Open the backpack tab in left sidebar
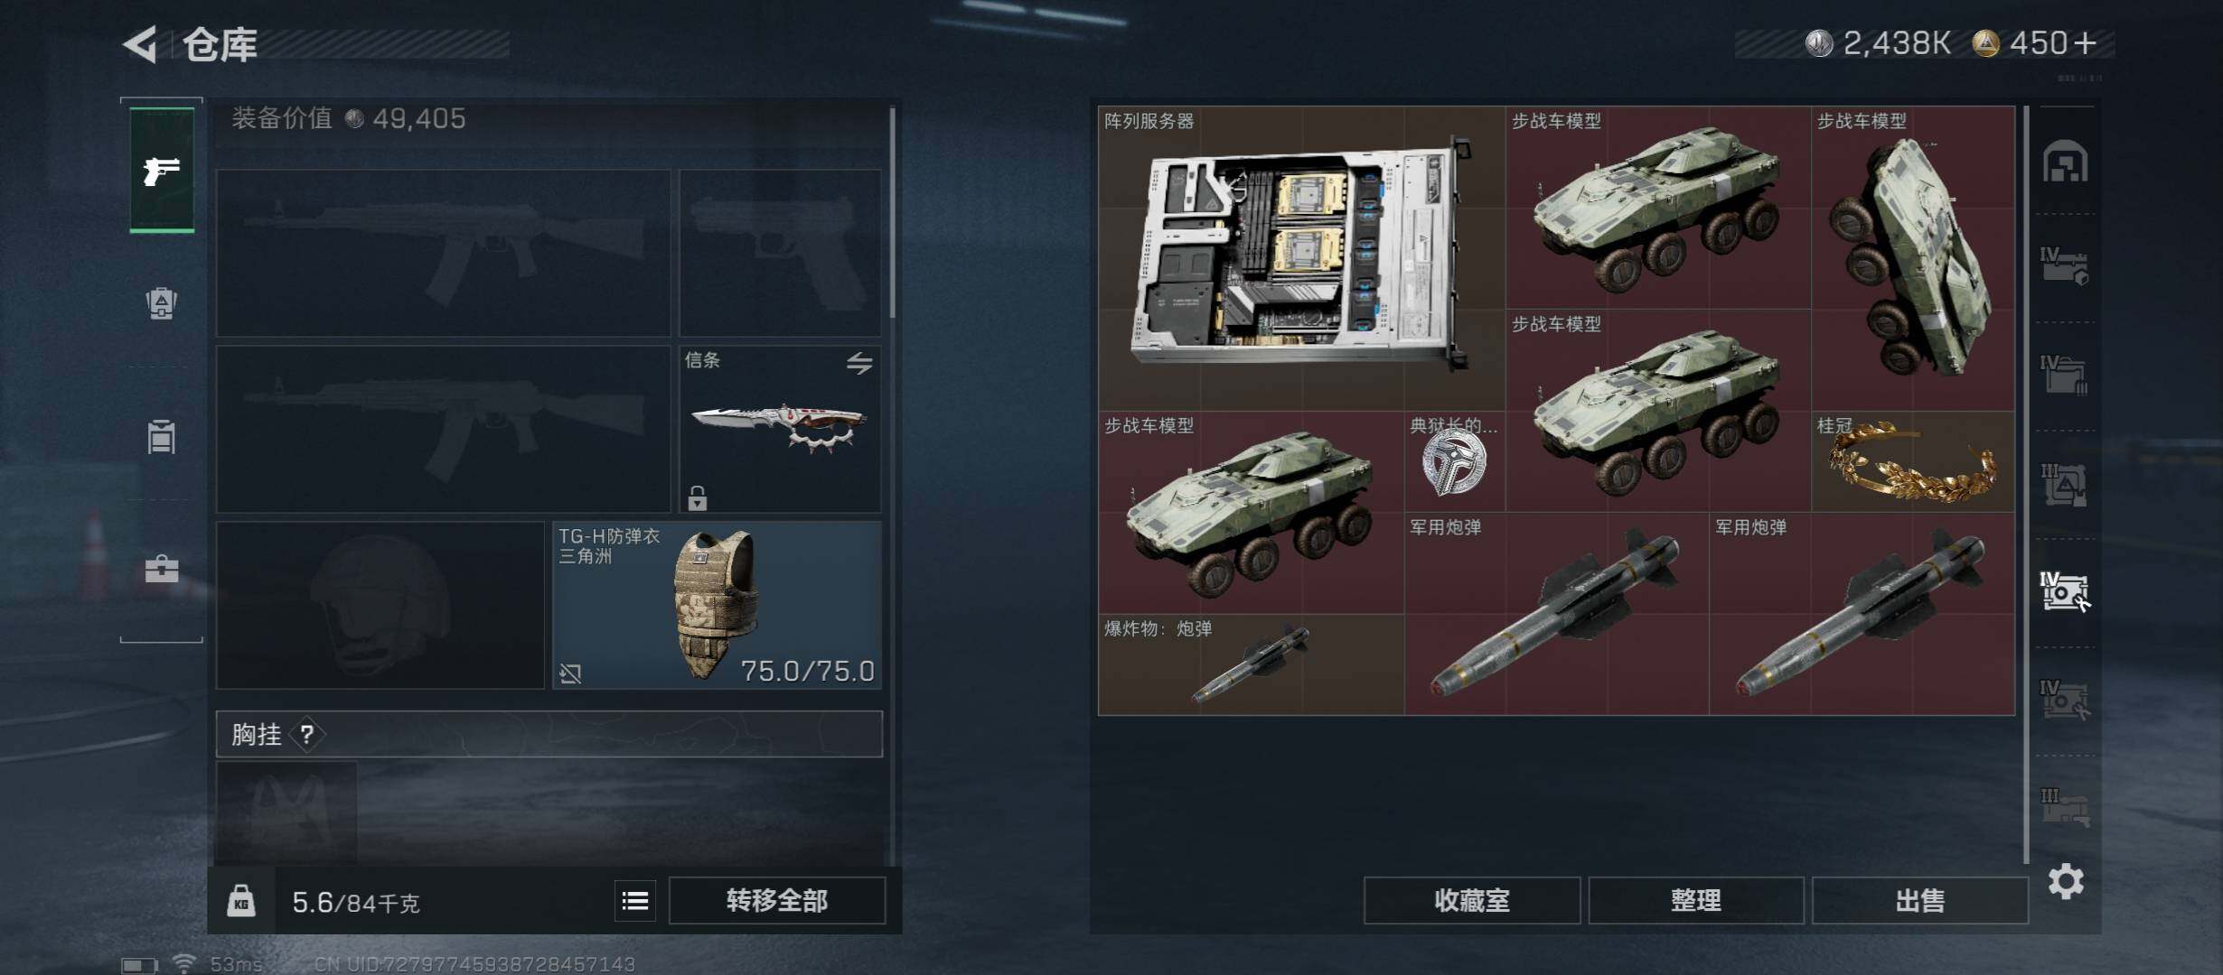Screen dimensions: 2223x975 pyautogui.click(x=162, y=302)
